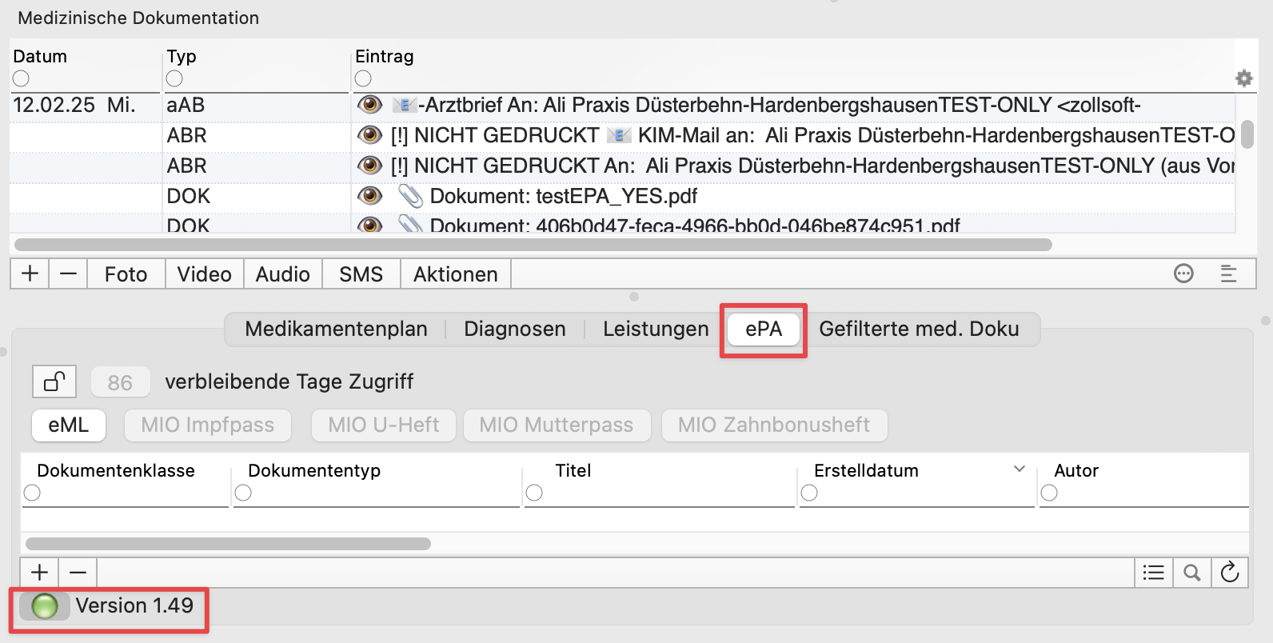The height and width of the screenshot is (643, 1273).
Task: Click eye icon beside testEPA_YES.pdf
Action: [x=369, y=196]
